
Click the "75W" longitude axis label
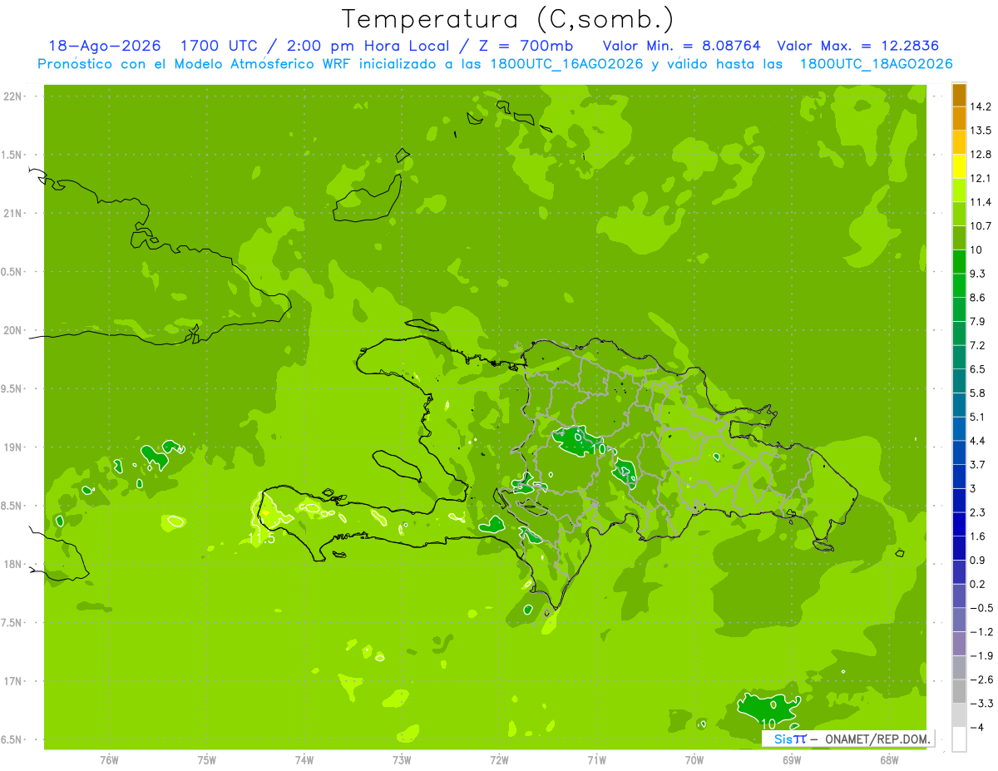[207, 760]
